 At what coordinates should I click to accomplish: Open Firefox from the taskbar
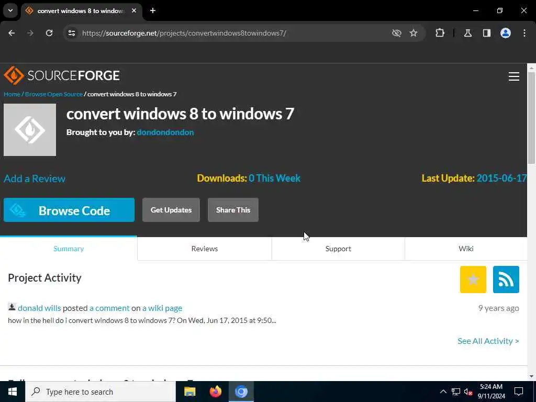coord(215,392)
